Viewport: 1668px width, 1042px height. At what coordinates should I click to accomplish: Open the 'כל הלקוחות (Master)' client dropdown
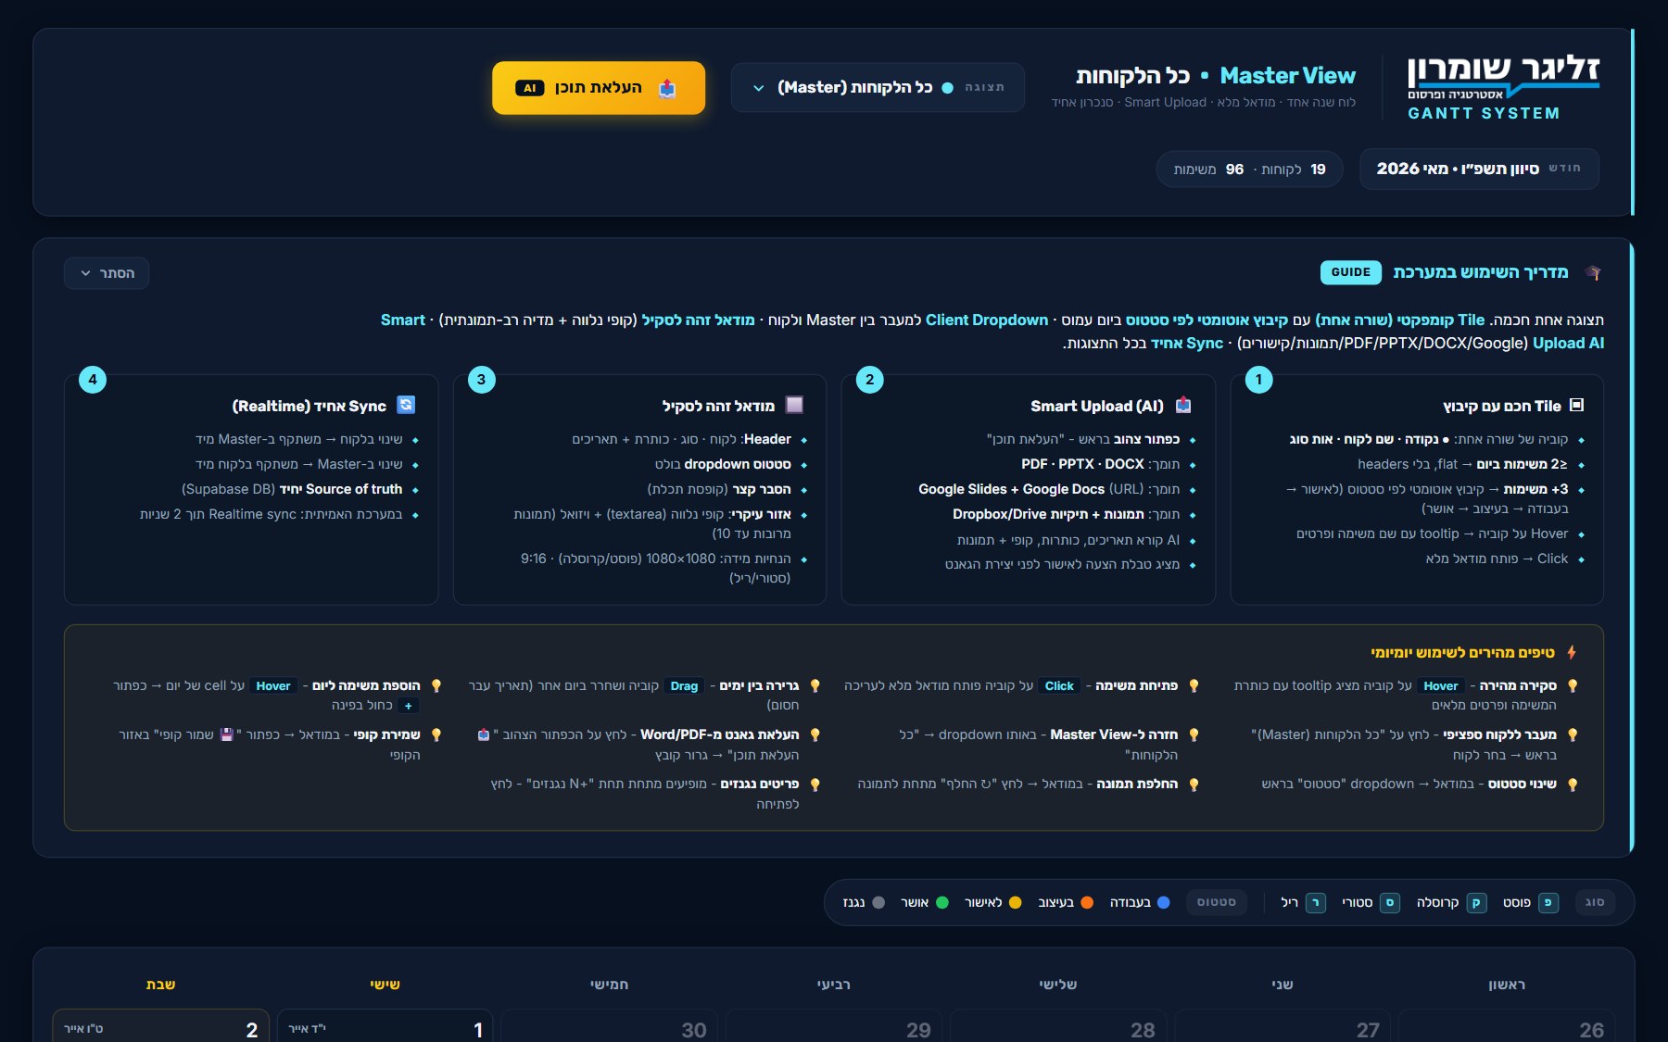(x=877, y=87)
